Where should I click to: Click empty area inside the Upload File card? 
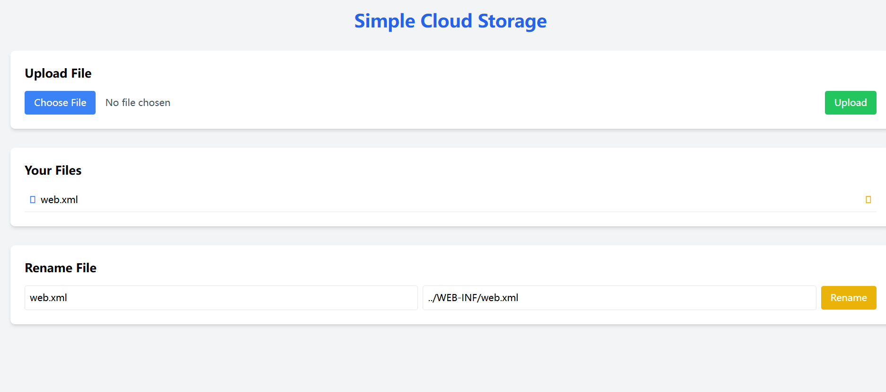pyautogui.click(x=473, y=76)
